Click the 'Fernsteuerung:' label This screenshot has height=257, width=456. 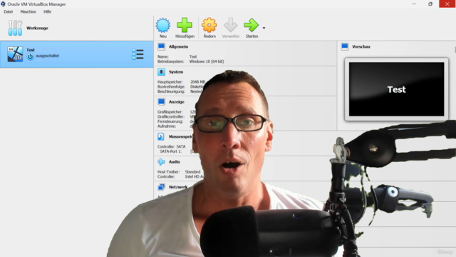[x=170, y=121]
